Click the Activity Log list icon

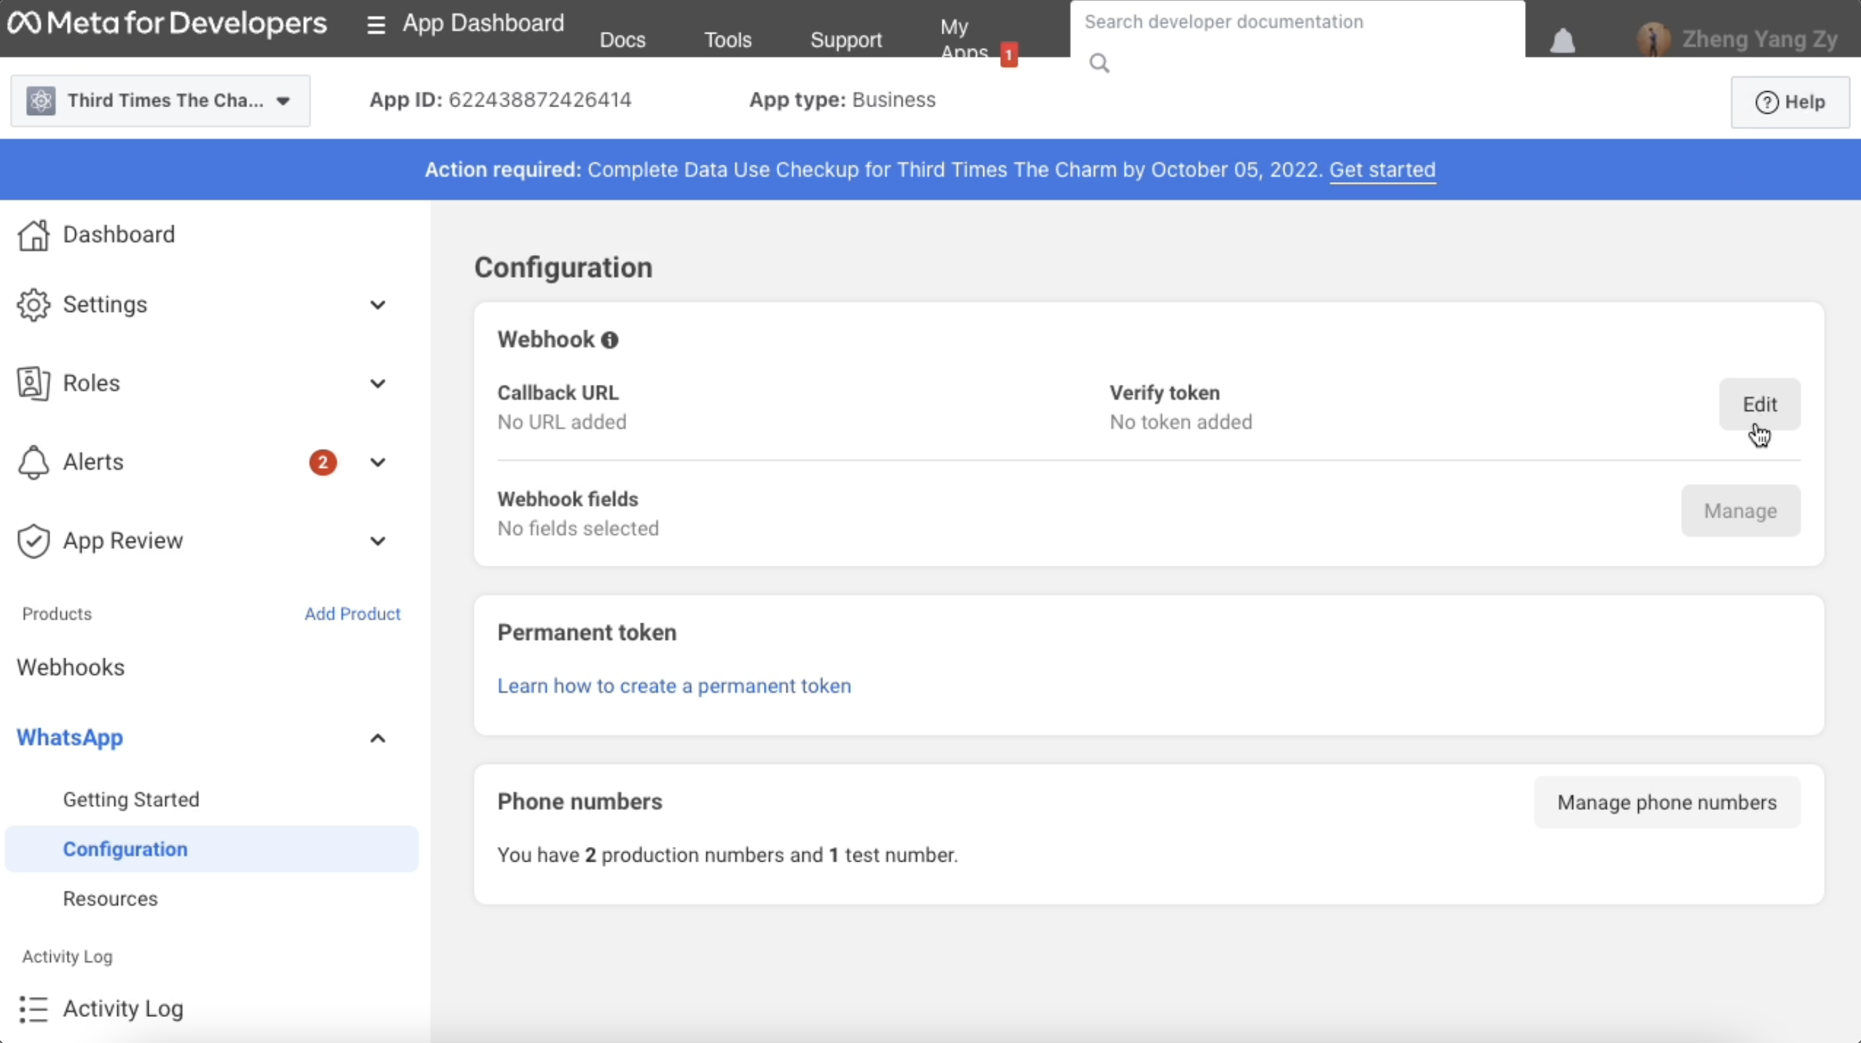(x=33, y=1009)
